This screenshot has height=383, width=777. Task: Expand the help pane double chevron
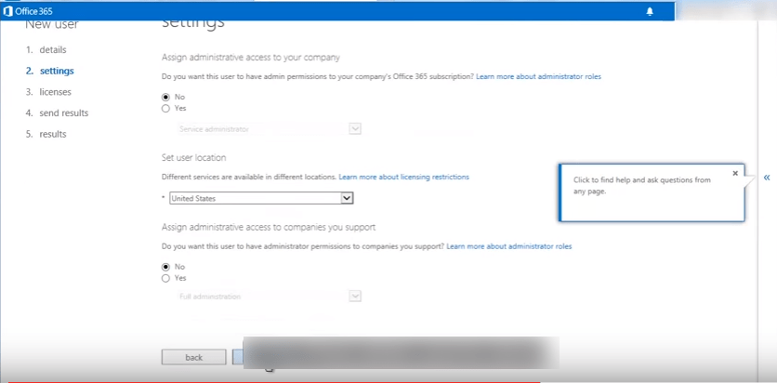tap(767, 178)
